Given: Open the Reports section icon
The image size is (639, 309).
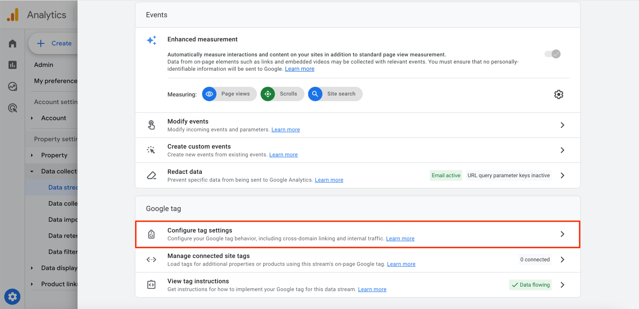Looking at the screenshot, I should point(12,65).
